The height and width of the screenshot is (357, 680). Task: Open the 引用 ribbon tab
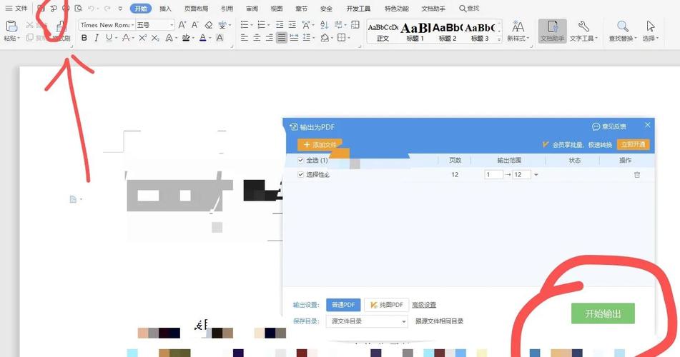[227, 9]
